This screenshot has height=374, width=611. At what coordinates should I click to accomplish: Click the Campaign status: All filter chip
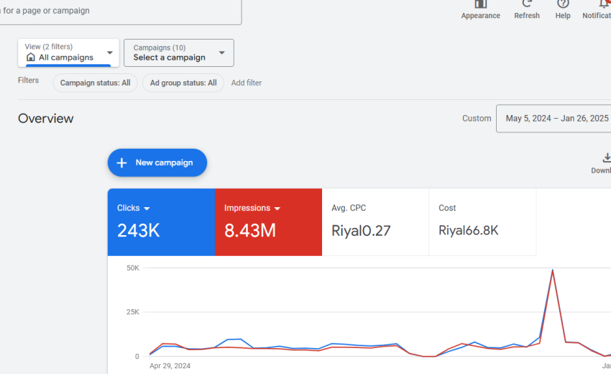click(x=95, y=83)
